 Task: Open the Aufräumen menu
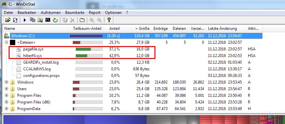click(50, 13)
